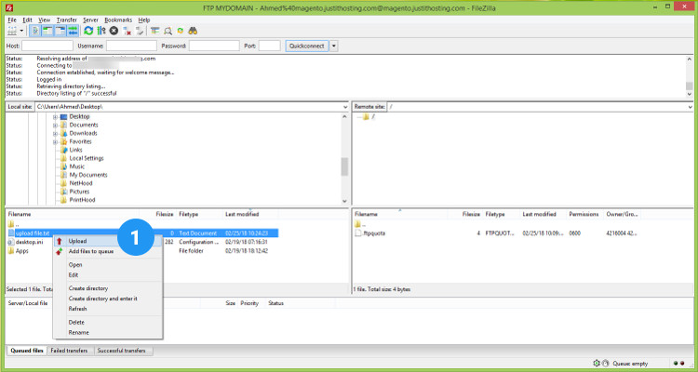Choose Rename in the context menu
Image resolution: width=698 pixels, height=372 pixels.
pos(107,332)
